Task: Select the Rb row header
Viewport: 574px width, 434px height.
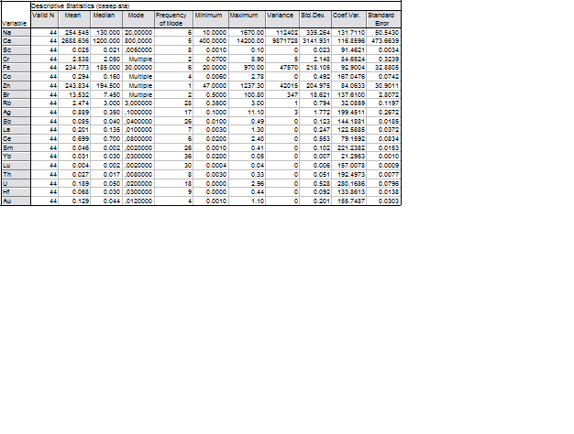Action: pyautogui.click(x=16, y=103)
